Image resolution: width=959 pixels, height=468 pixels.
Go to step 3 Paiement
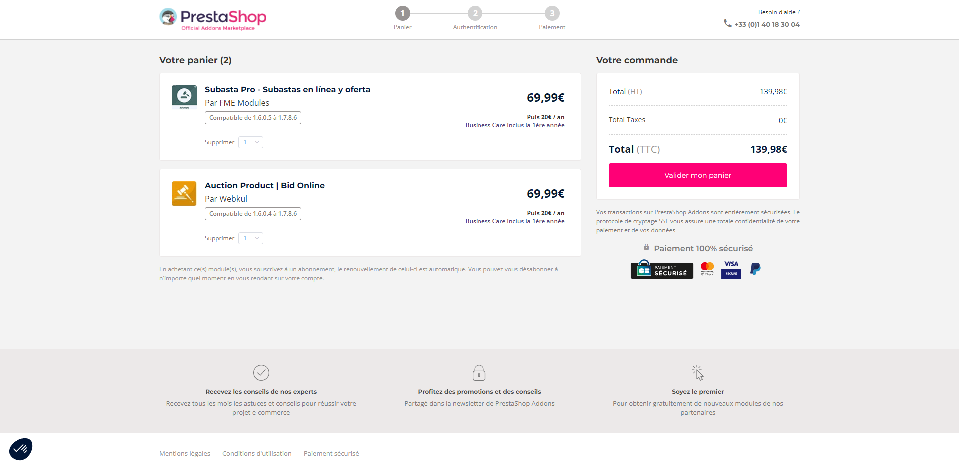click(x=552, y=14)
